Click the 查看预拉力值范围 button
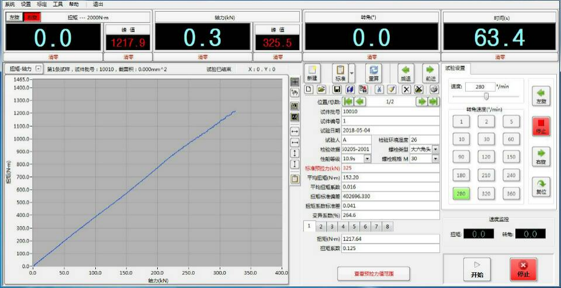The image size is (561, 288). click(x=373, y=273)
